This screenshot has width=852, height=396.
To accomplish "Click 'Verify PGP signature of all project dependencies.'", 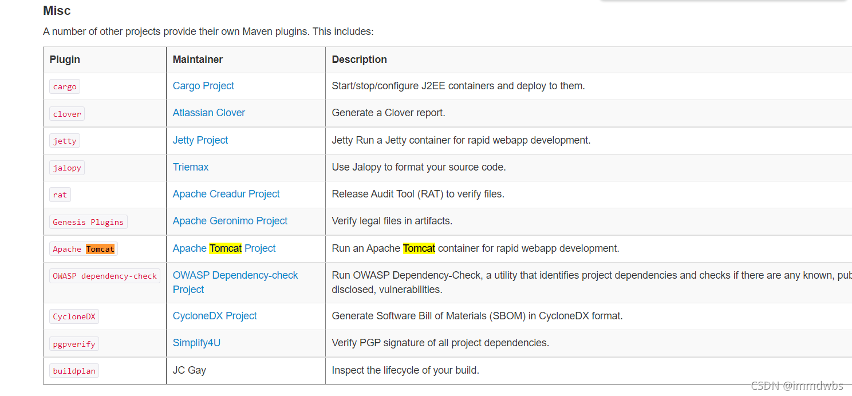I will pyautogui.click(x=440, y=343).
